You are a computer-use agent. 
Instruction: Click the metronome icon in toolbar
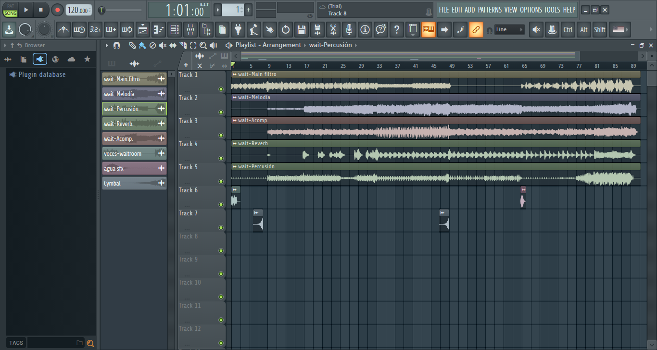point(63,30)
